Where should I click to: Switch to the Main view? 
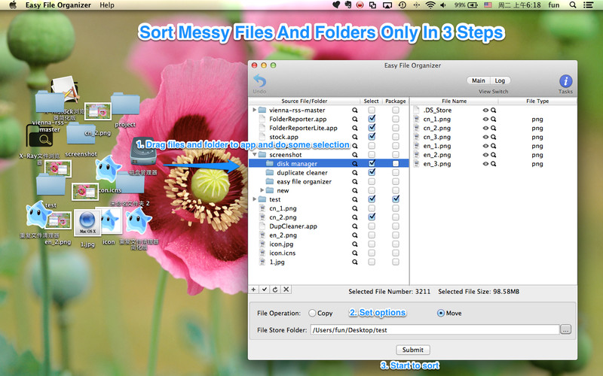[479, 80]
